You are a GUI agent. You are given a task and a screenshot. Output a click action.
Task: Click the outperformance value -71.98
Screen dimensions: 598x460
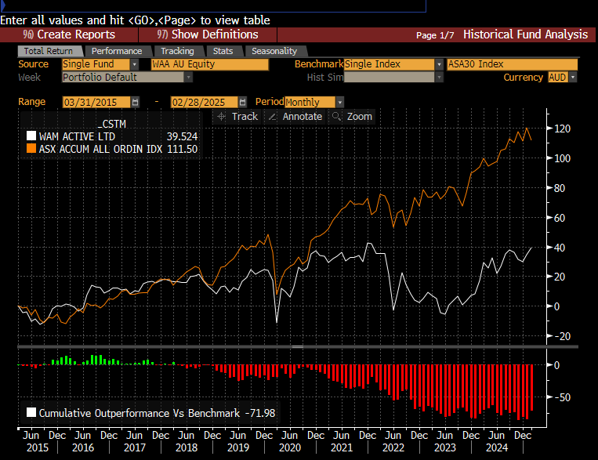click(x=259, y=413)
